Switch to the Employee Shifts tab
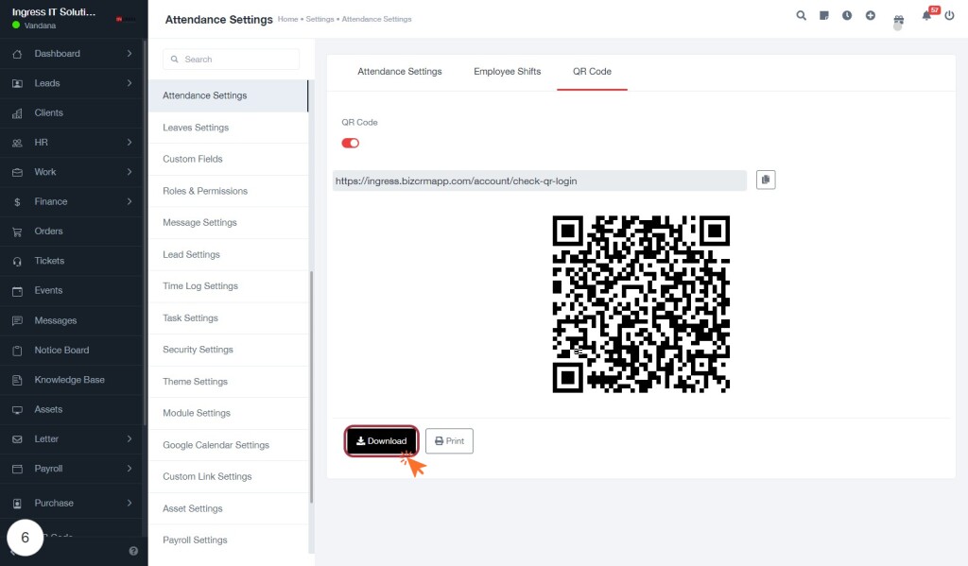The width and height of the screenshot is (968, 566). tap(507, 72)
